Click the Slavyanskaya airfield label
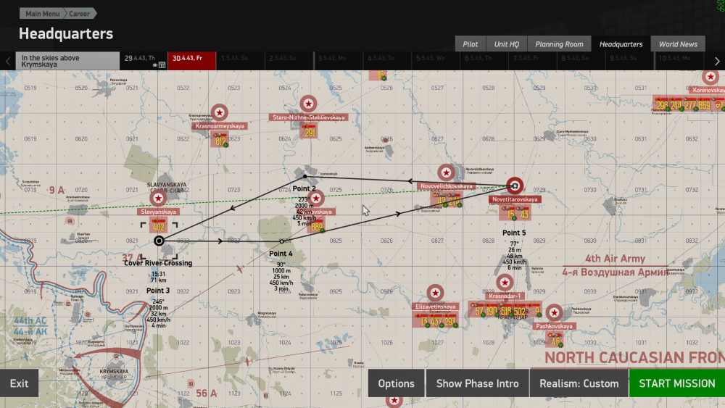Screen dimensions: 725x408 pyautogui.click(x=158, y=212)
